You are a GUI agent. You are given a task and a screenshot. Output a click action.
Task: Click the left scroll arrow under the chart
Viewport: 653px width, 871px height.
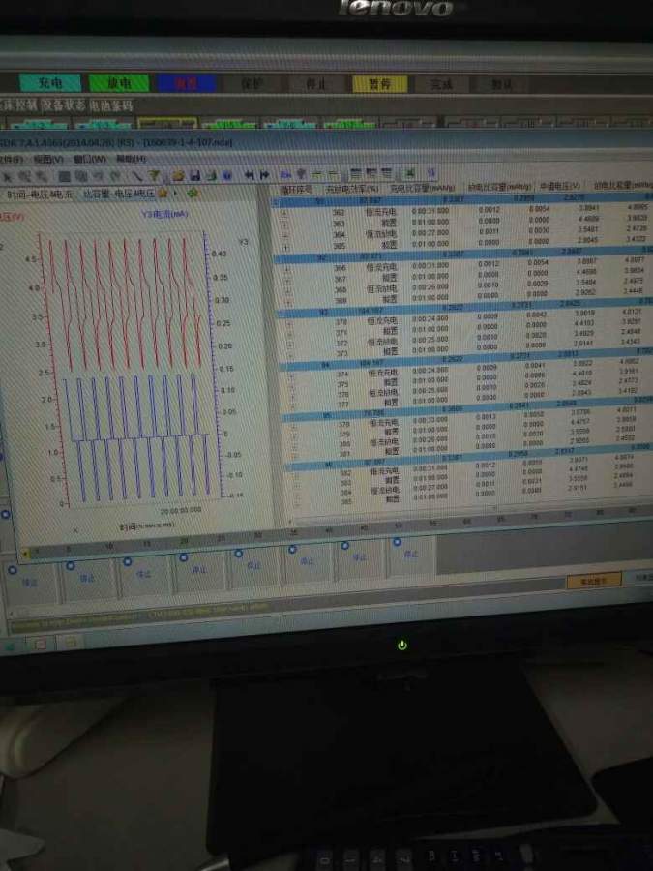(x=24, y=554)
